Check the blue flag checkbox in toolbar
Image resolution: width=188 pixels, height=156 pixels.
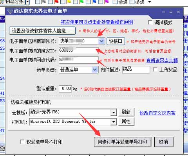[x=88, y=2]
